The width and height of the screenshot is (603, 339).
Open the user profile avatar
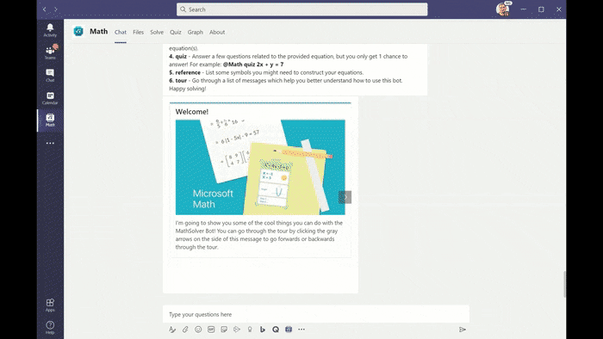(502, 9)
